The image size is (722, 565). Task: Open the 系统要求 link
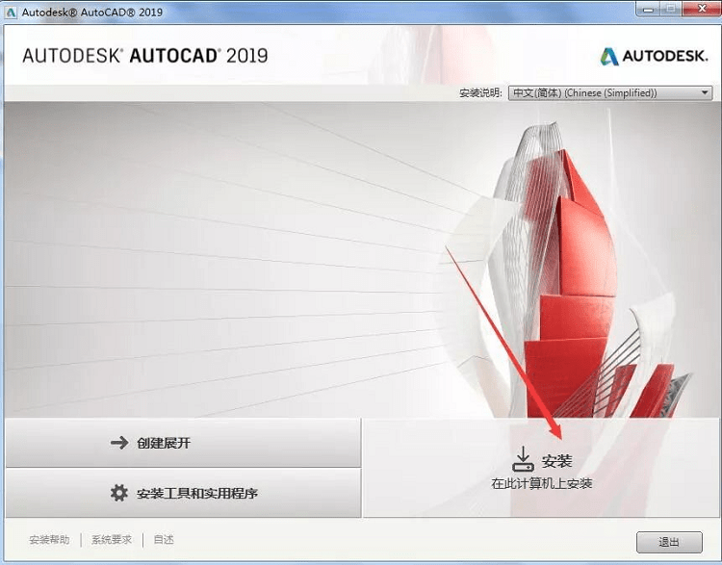[x=112, y=540]
